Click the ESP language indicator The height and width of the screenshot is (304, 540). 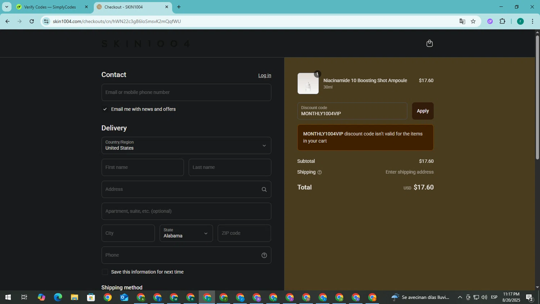[494, 298]
